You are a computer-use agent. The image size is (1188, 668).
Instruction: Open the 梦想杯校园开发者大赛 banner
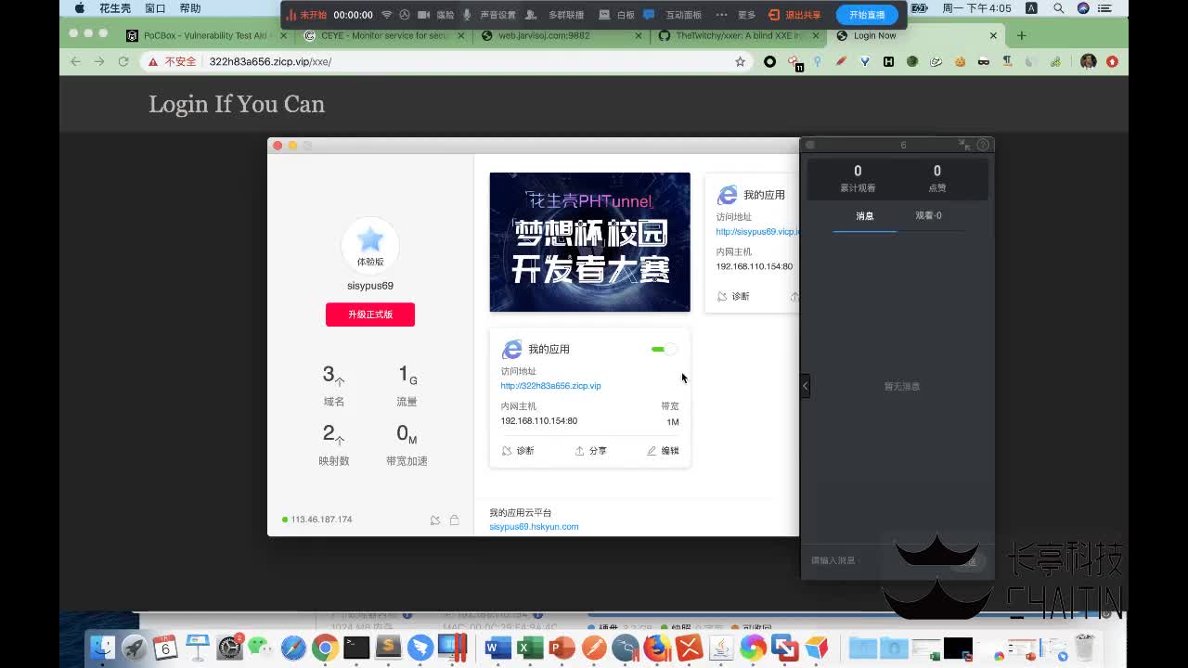point(590,242)
